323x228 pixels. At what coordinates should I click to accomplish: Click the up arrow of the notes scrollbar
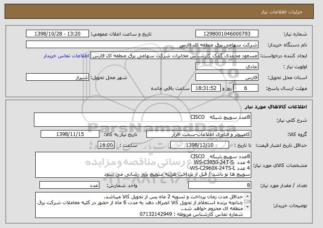[x=247, y=195]
